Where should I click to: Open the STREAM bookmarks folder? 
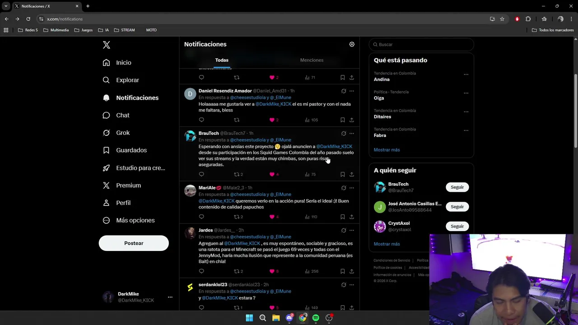coord(124,30)
